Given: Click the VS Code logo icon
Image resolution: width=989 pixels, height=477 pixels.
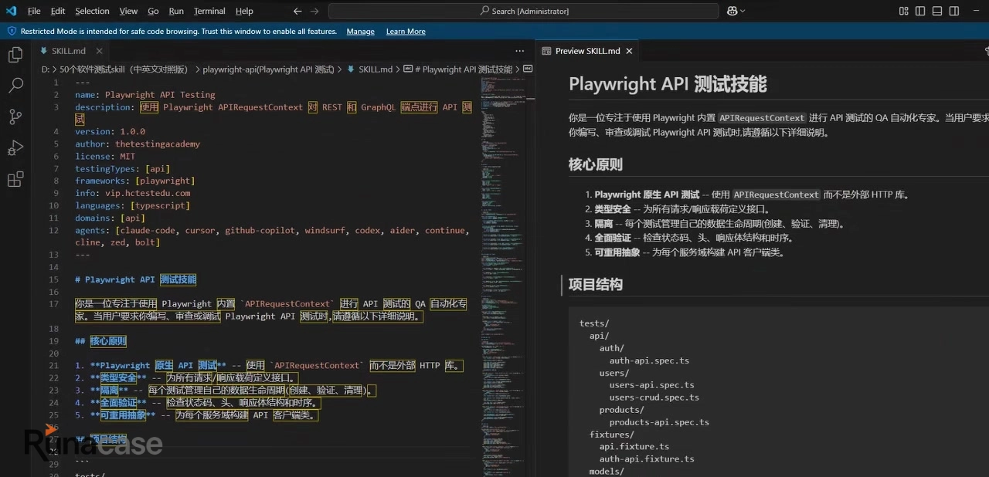Looking at the screenshot, I should pyautogui.click(x=11, y=11).
